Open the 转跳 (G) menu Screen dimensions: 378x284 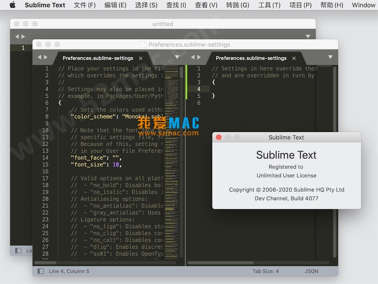[238, 5]
